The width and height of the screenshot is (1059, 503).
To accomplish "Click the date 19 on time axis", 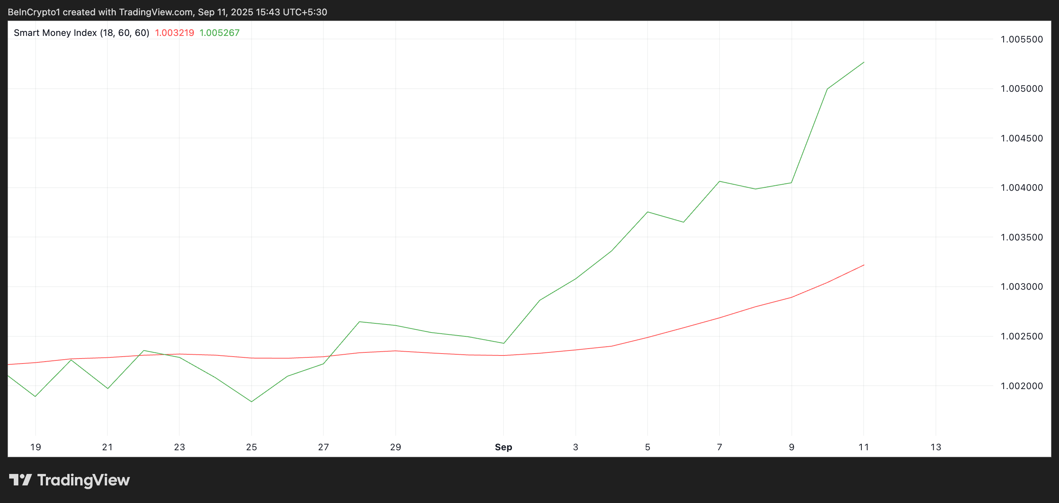I will point(35,447).
